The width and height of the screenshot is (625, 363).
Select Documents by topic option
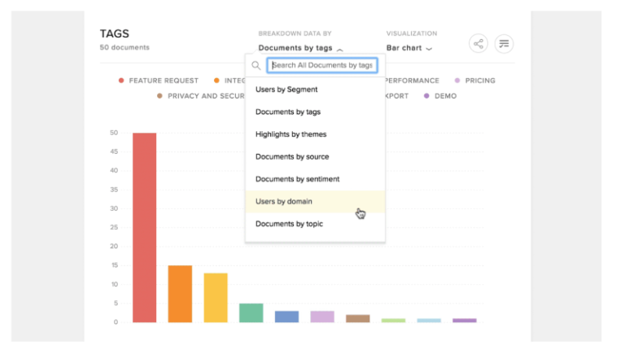tap(289, 224)
